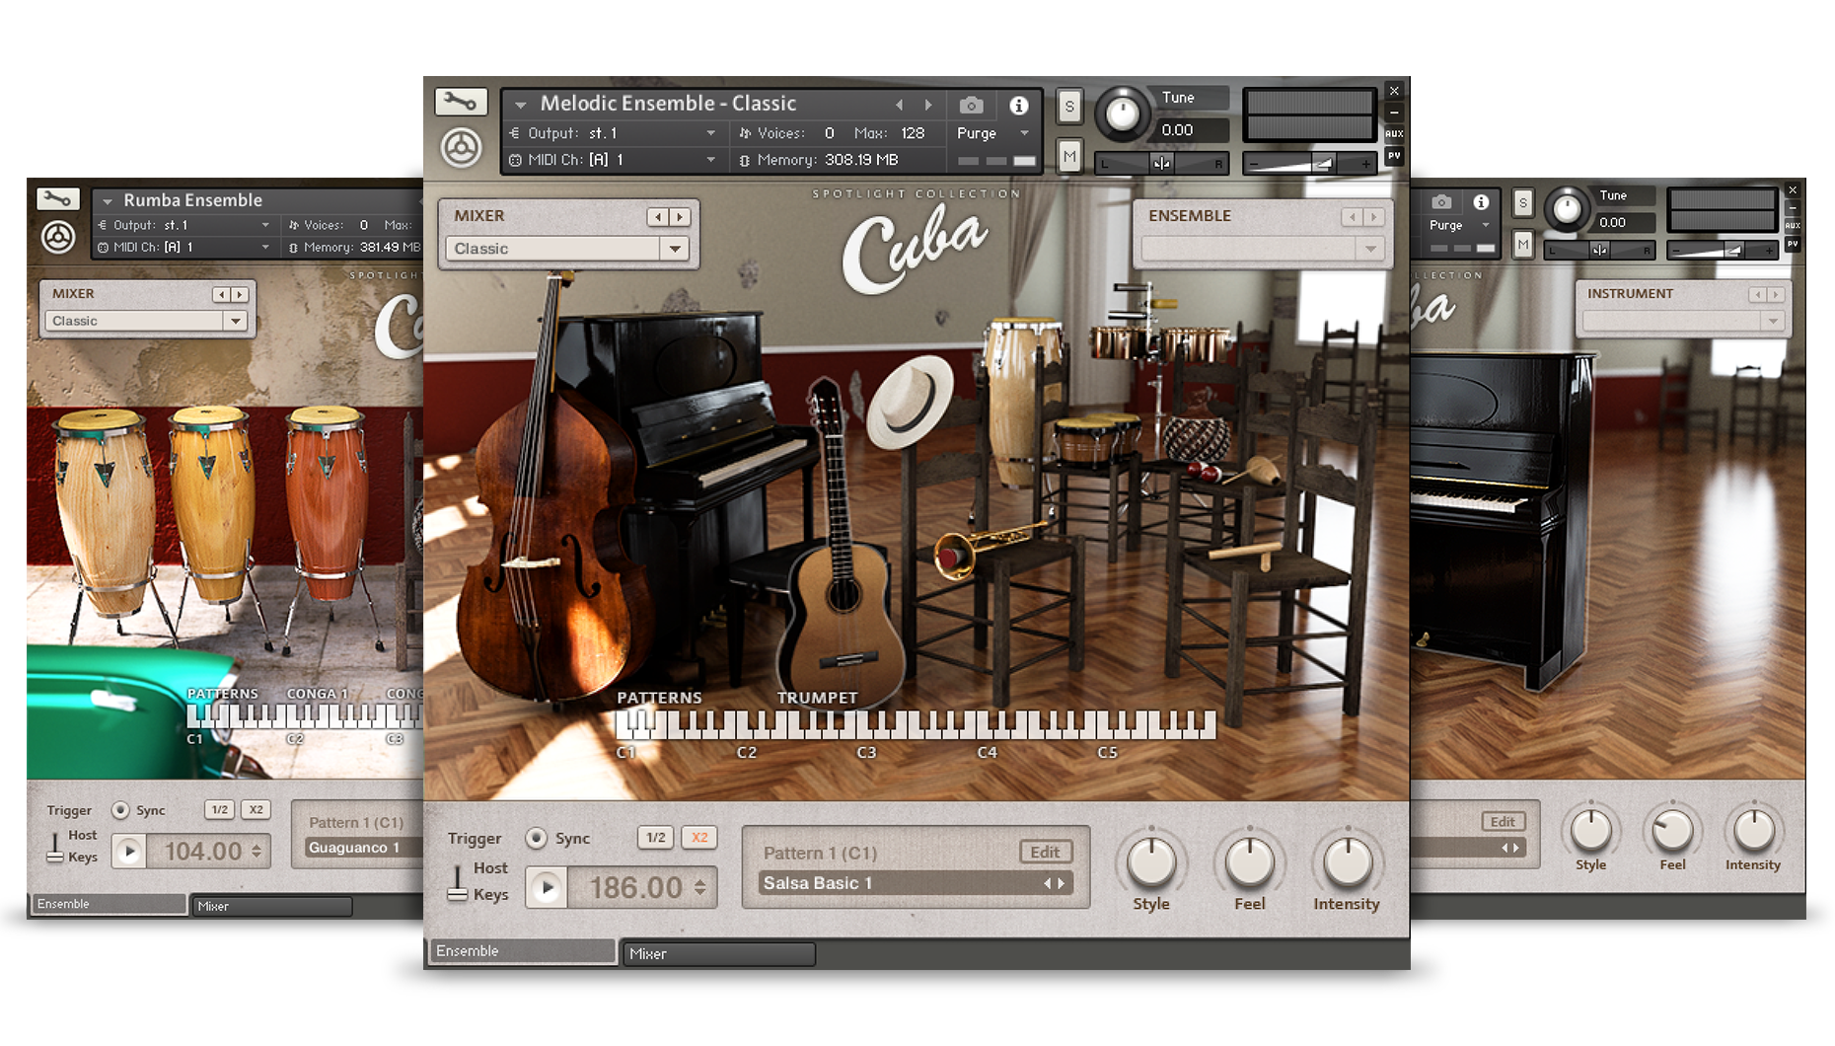Image resolution: width=1835 pixels, height=1046 pixels.
Task: Select previous MIXER preset in Melodic Ensemble window
Action: click(658, 217)
